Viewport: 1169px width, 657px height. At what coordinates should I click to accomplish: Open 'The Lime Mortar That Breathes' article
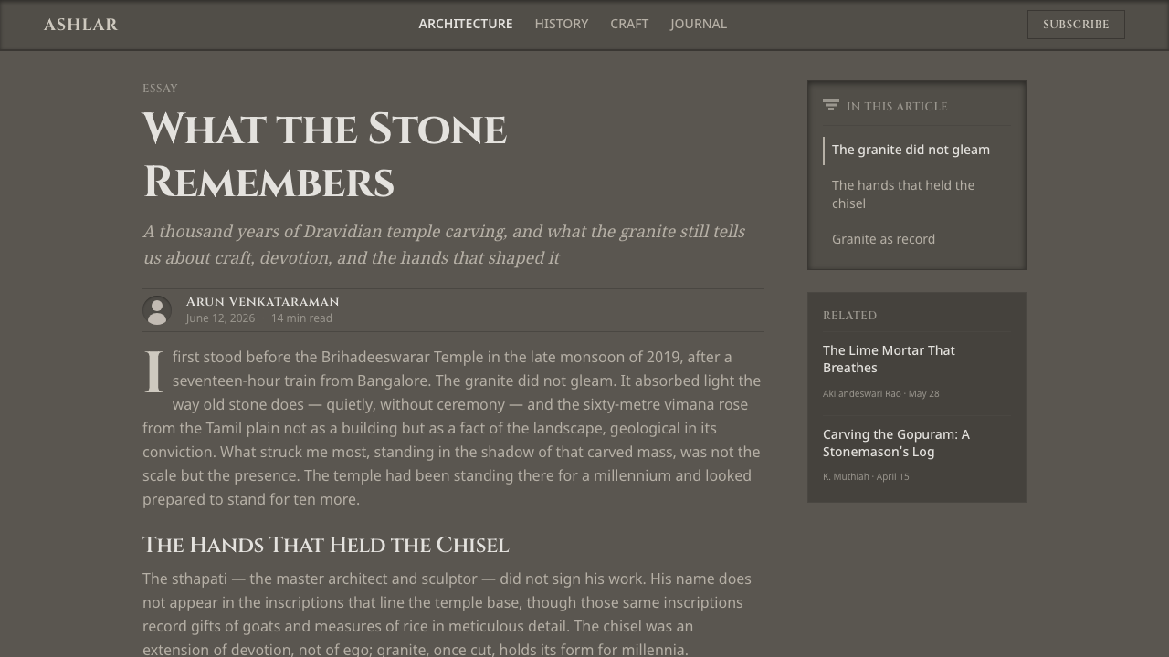point(889,359)
